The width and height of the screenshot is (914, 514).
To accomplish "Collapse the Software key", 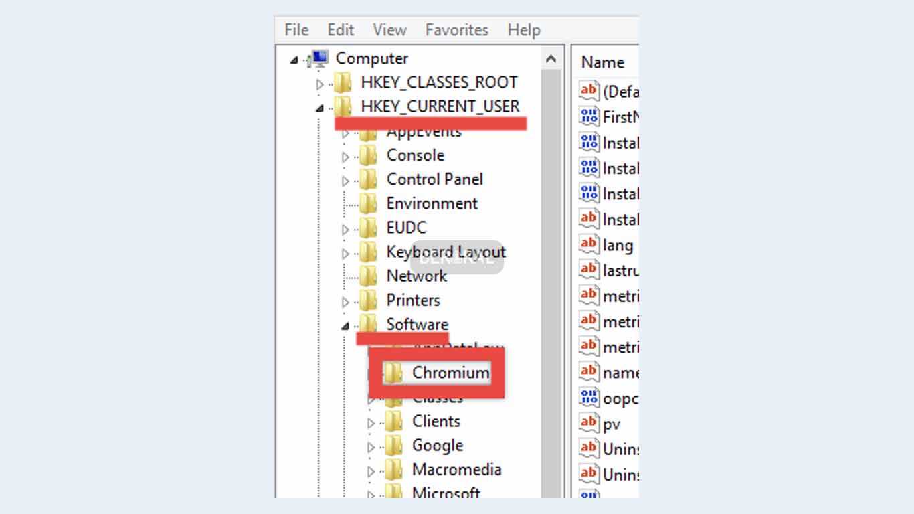I will coord(345,327).
